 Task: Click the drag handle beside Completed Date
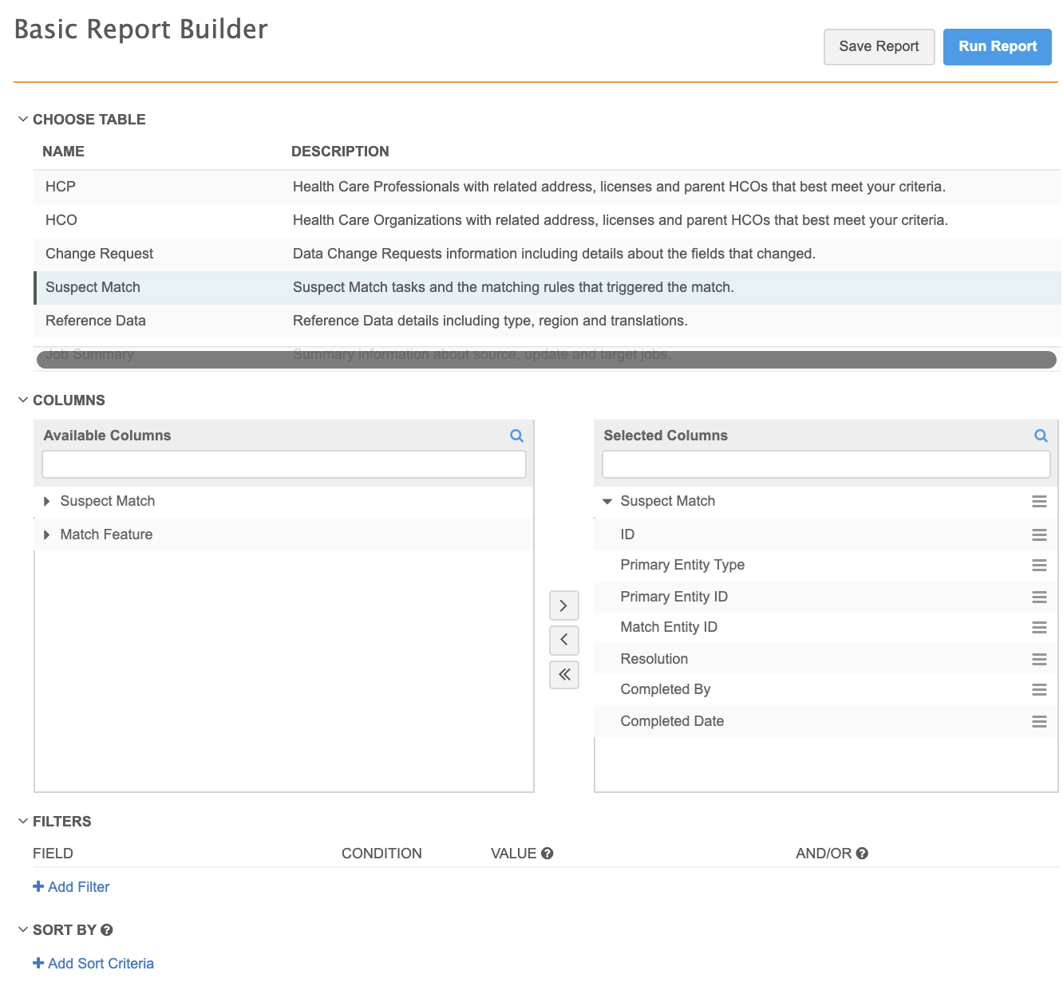click(x=1039, y=721)
